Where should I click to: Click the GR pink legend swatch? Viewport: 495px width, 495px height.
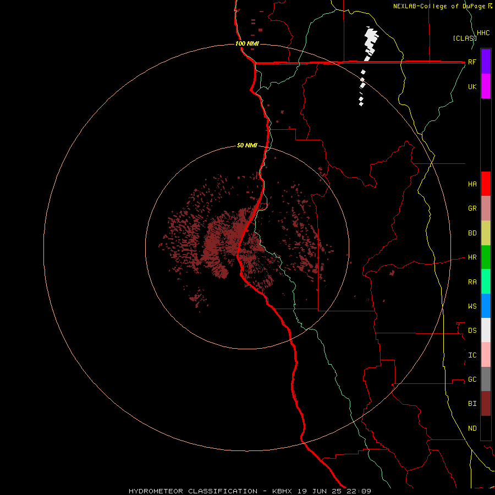tap(486, 208)
